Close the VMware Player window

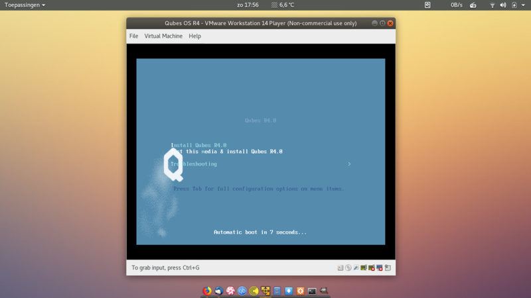click(x=390, y=23)
